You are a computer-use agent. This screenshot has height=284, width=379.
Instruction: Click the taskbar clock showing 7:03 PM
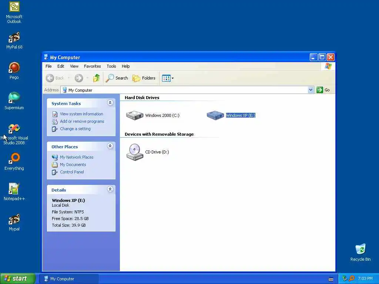[x=365, y=279]
